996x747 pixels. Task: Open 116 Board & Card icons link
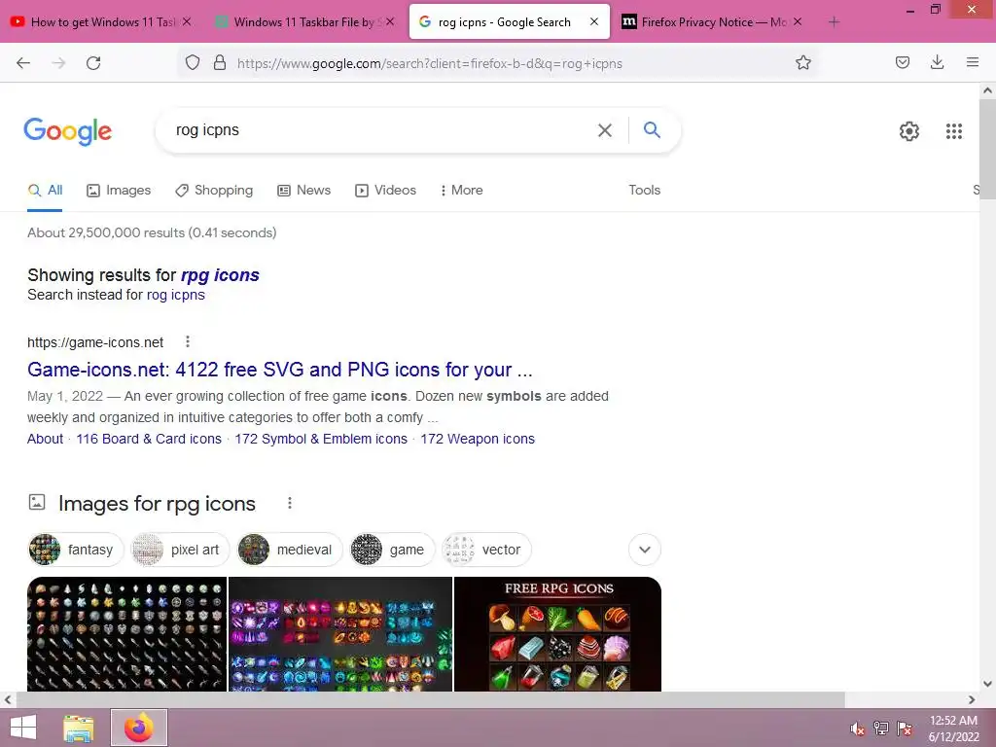(149, 439)
